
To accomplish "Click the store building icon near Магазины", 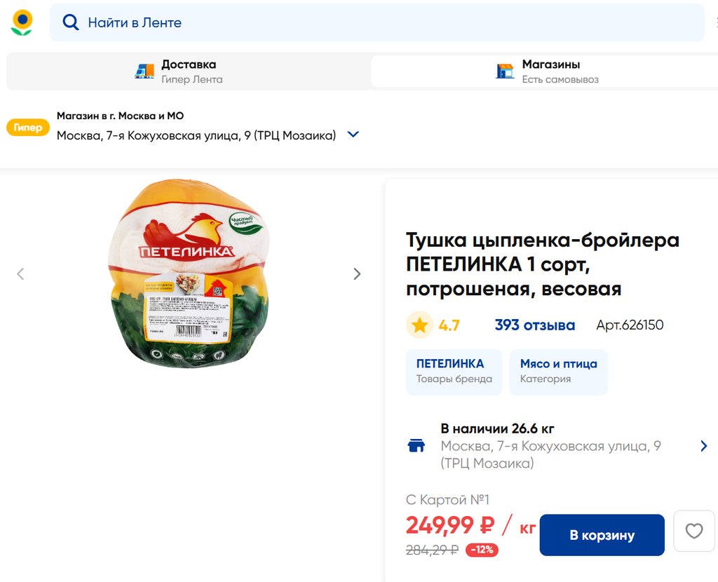I will click(505, 71).
